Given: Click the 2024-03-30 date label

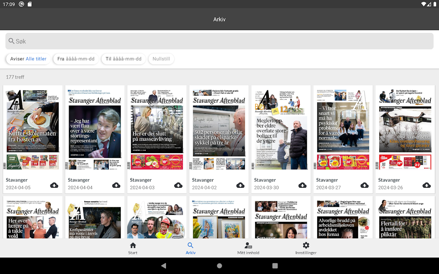Looking at the screenshot, I should coord(266,188).
